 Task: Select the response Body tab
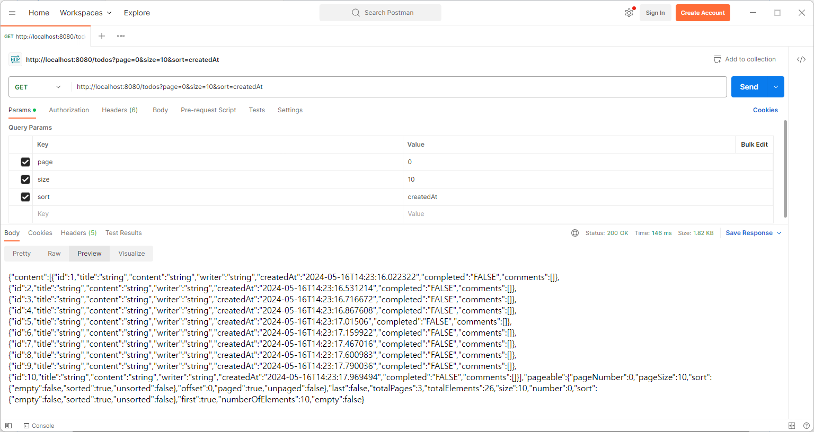point(12,233)
